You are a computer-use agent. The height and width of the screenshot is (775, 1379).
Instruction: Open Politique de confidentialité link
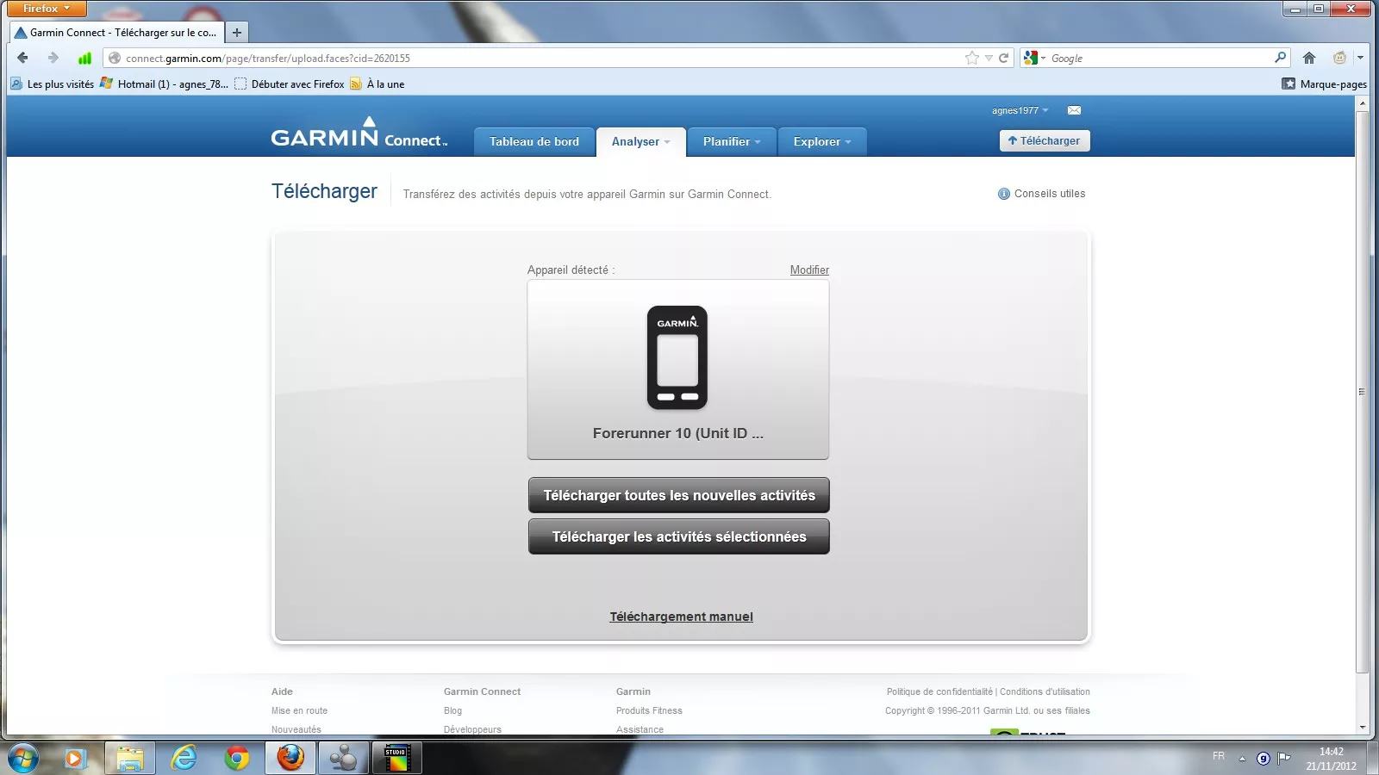click(x=939, y=691)
